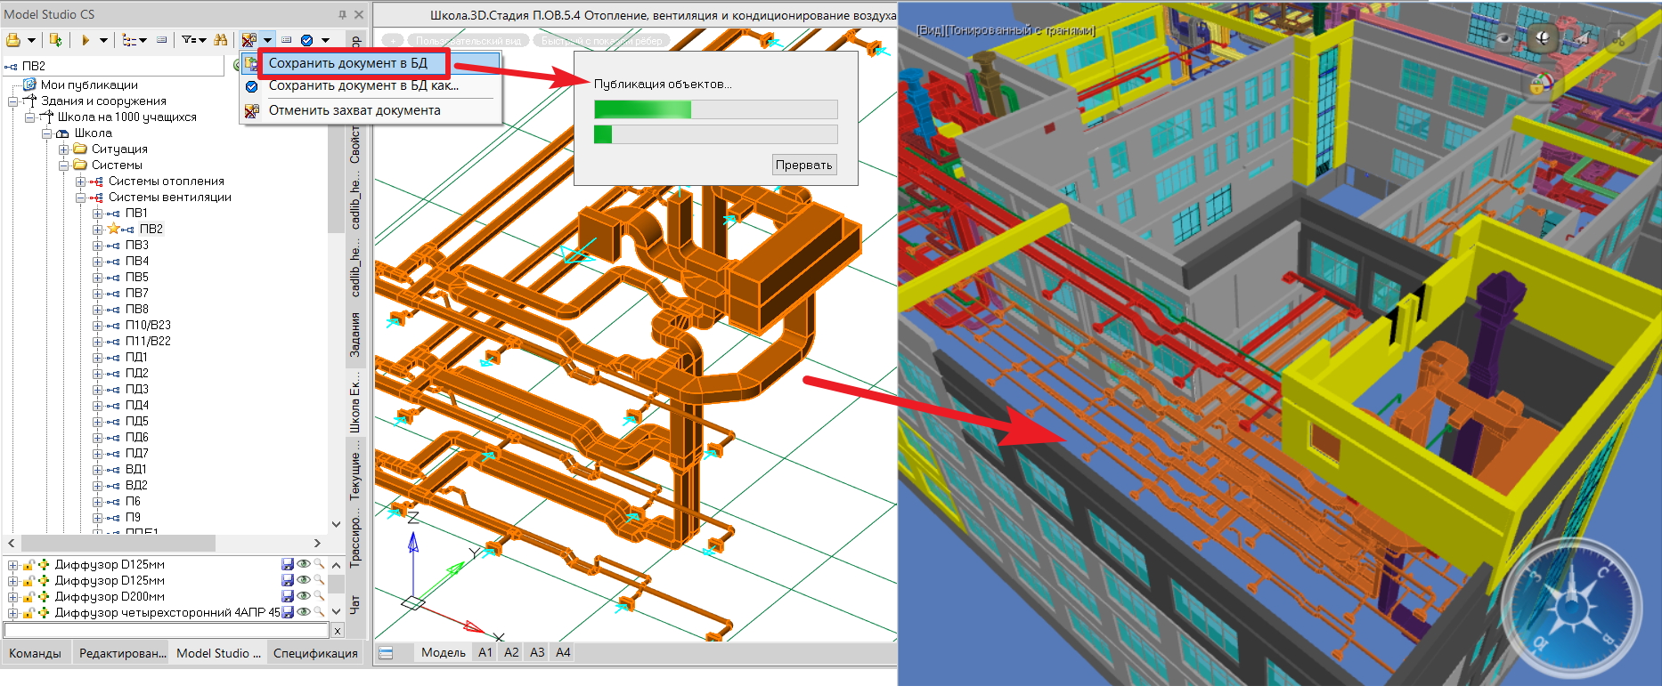Click the orbit globe icon in the 3D viewer

pyautogui.click(x=1542, y=37)
